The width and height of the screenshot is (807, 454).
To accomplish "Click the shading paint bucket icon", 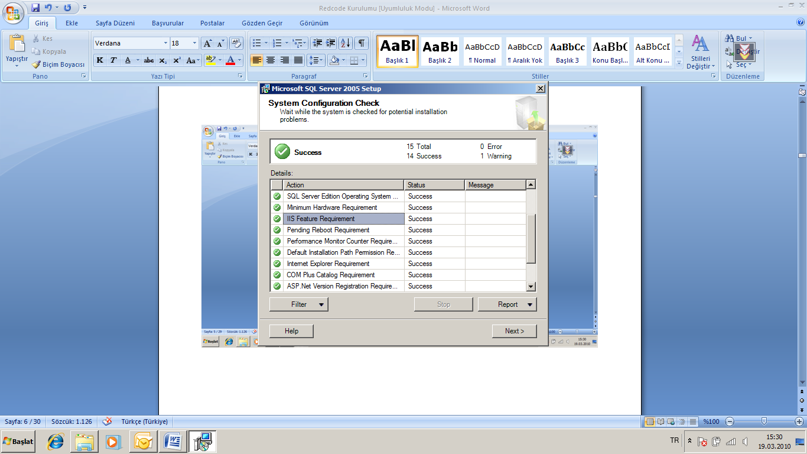I will pos(334,60).
